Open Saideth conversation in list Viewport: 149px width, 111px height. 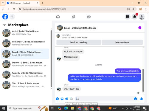pos(25,74)
